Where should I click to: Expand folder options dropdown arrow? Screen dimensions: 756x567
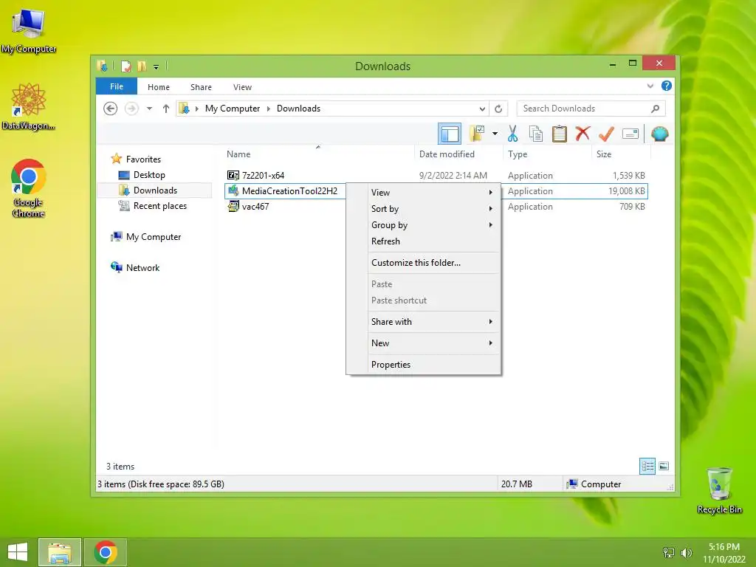[x=495, y=134]
